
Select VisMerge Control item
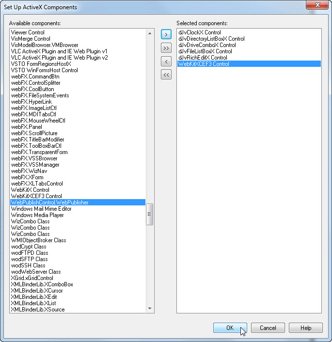coord(78,39)
